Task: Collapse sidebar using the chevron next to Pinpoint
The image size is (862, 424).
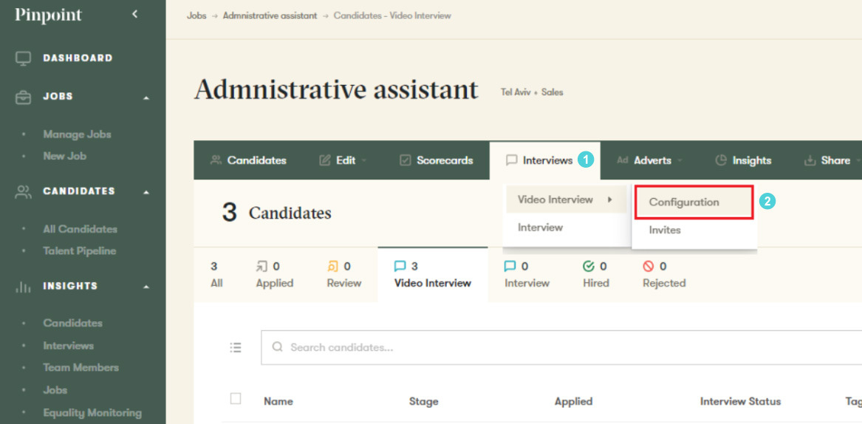Action: (134, 14)
